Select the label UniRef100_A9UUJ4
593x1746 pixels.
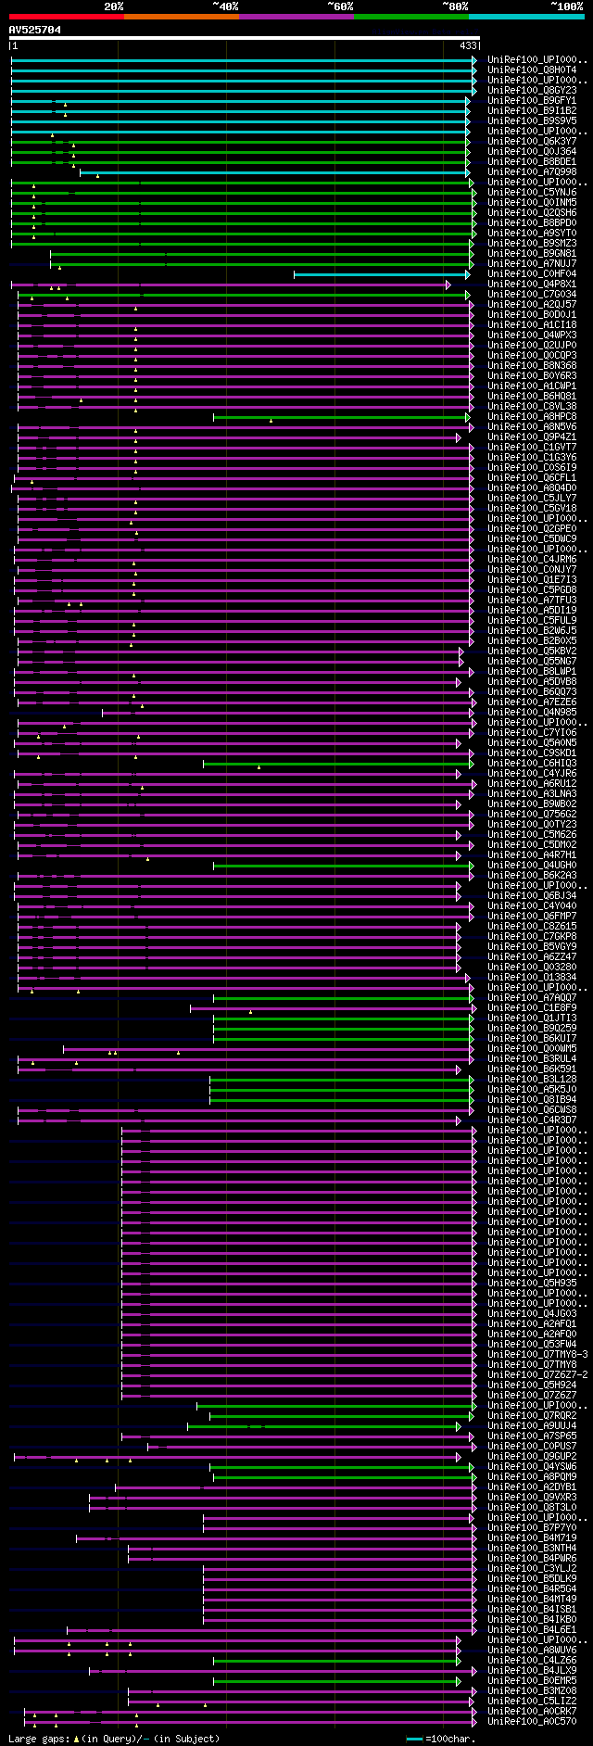[x=532, y=1425]
